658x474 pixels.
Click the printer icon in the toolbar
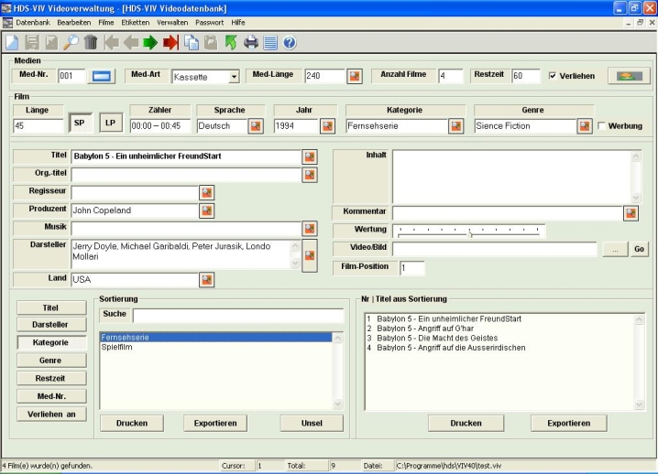click(x=250, y=42)
